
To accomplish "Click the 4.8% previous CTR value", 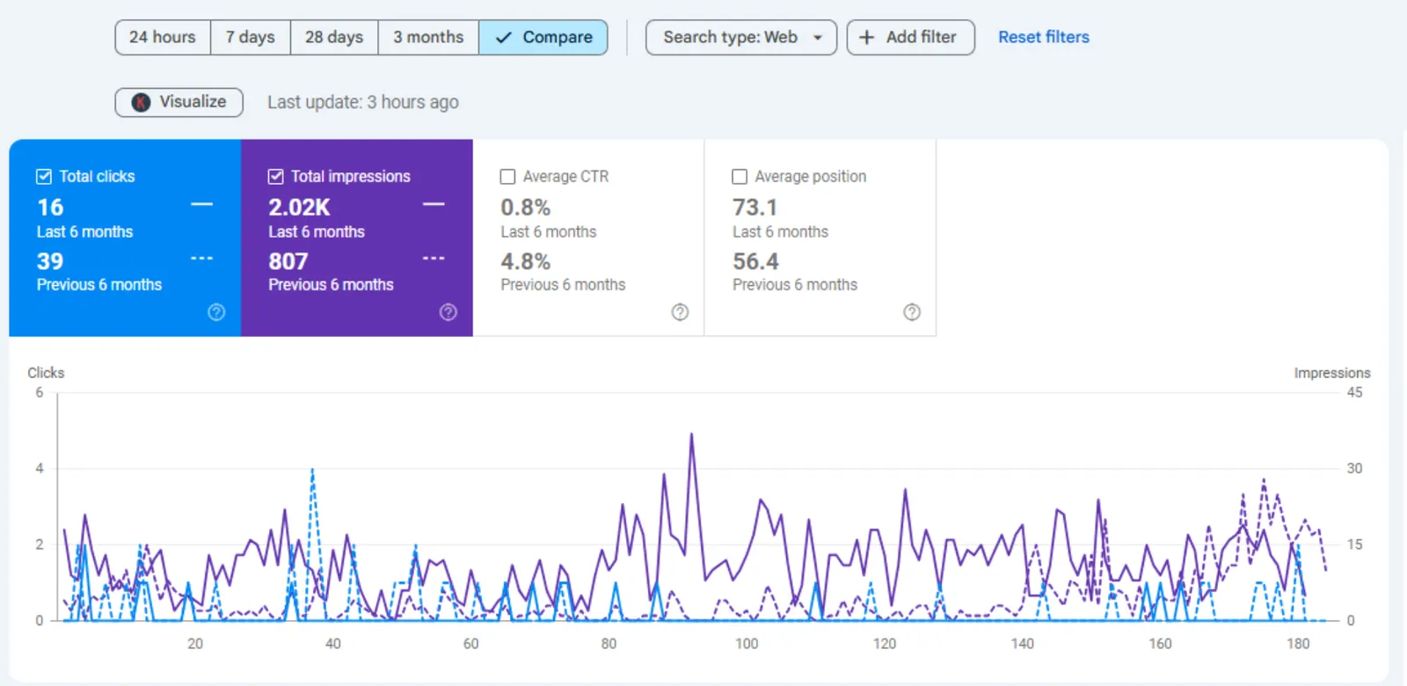I will pos(526,261).
